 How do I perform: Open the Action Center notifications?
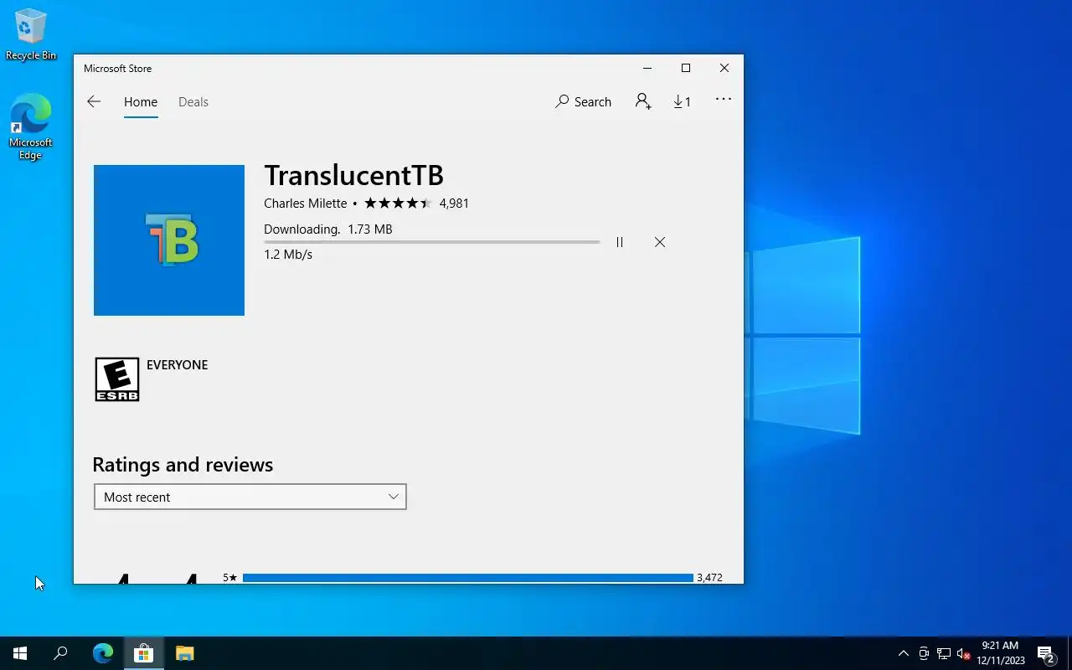pos(1046,653)
